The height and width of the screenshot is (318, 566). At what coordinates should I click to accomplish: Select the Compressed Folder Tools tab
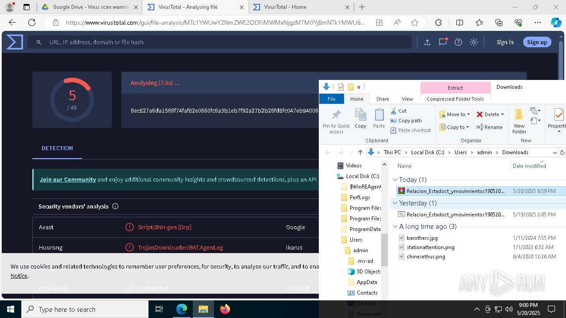point(455,99)
